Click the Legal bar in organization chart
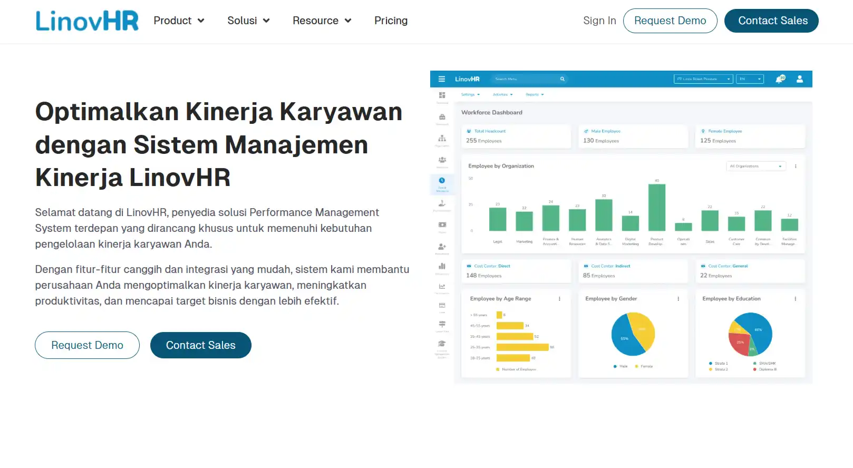Image resolution: width=853 pixels, height=468 pixels. click(x=498, y=219)
